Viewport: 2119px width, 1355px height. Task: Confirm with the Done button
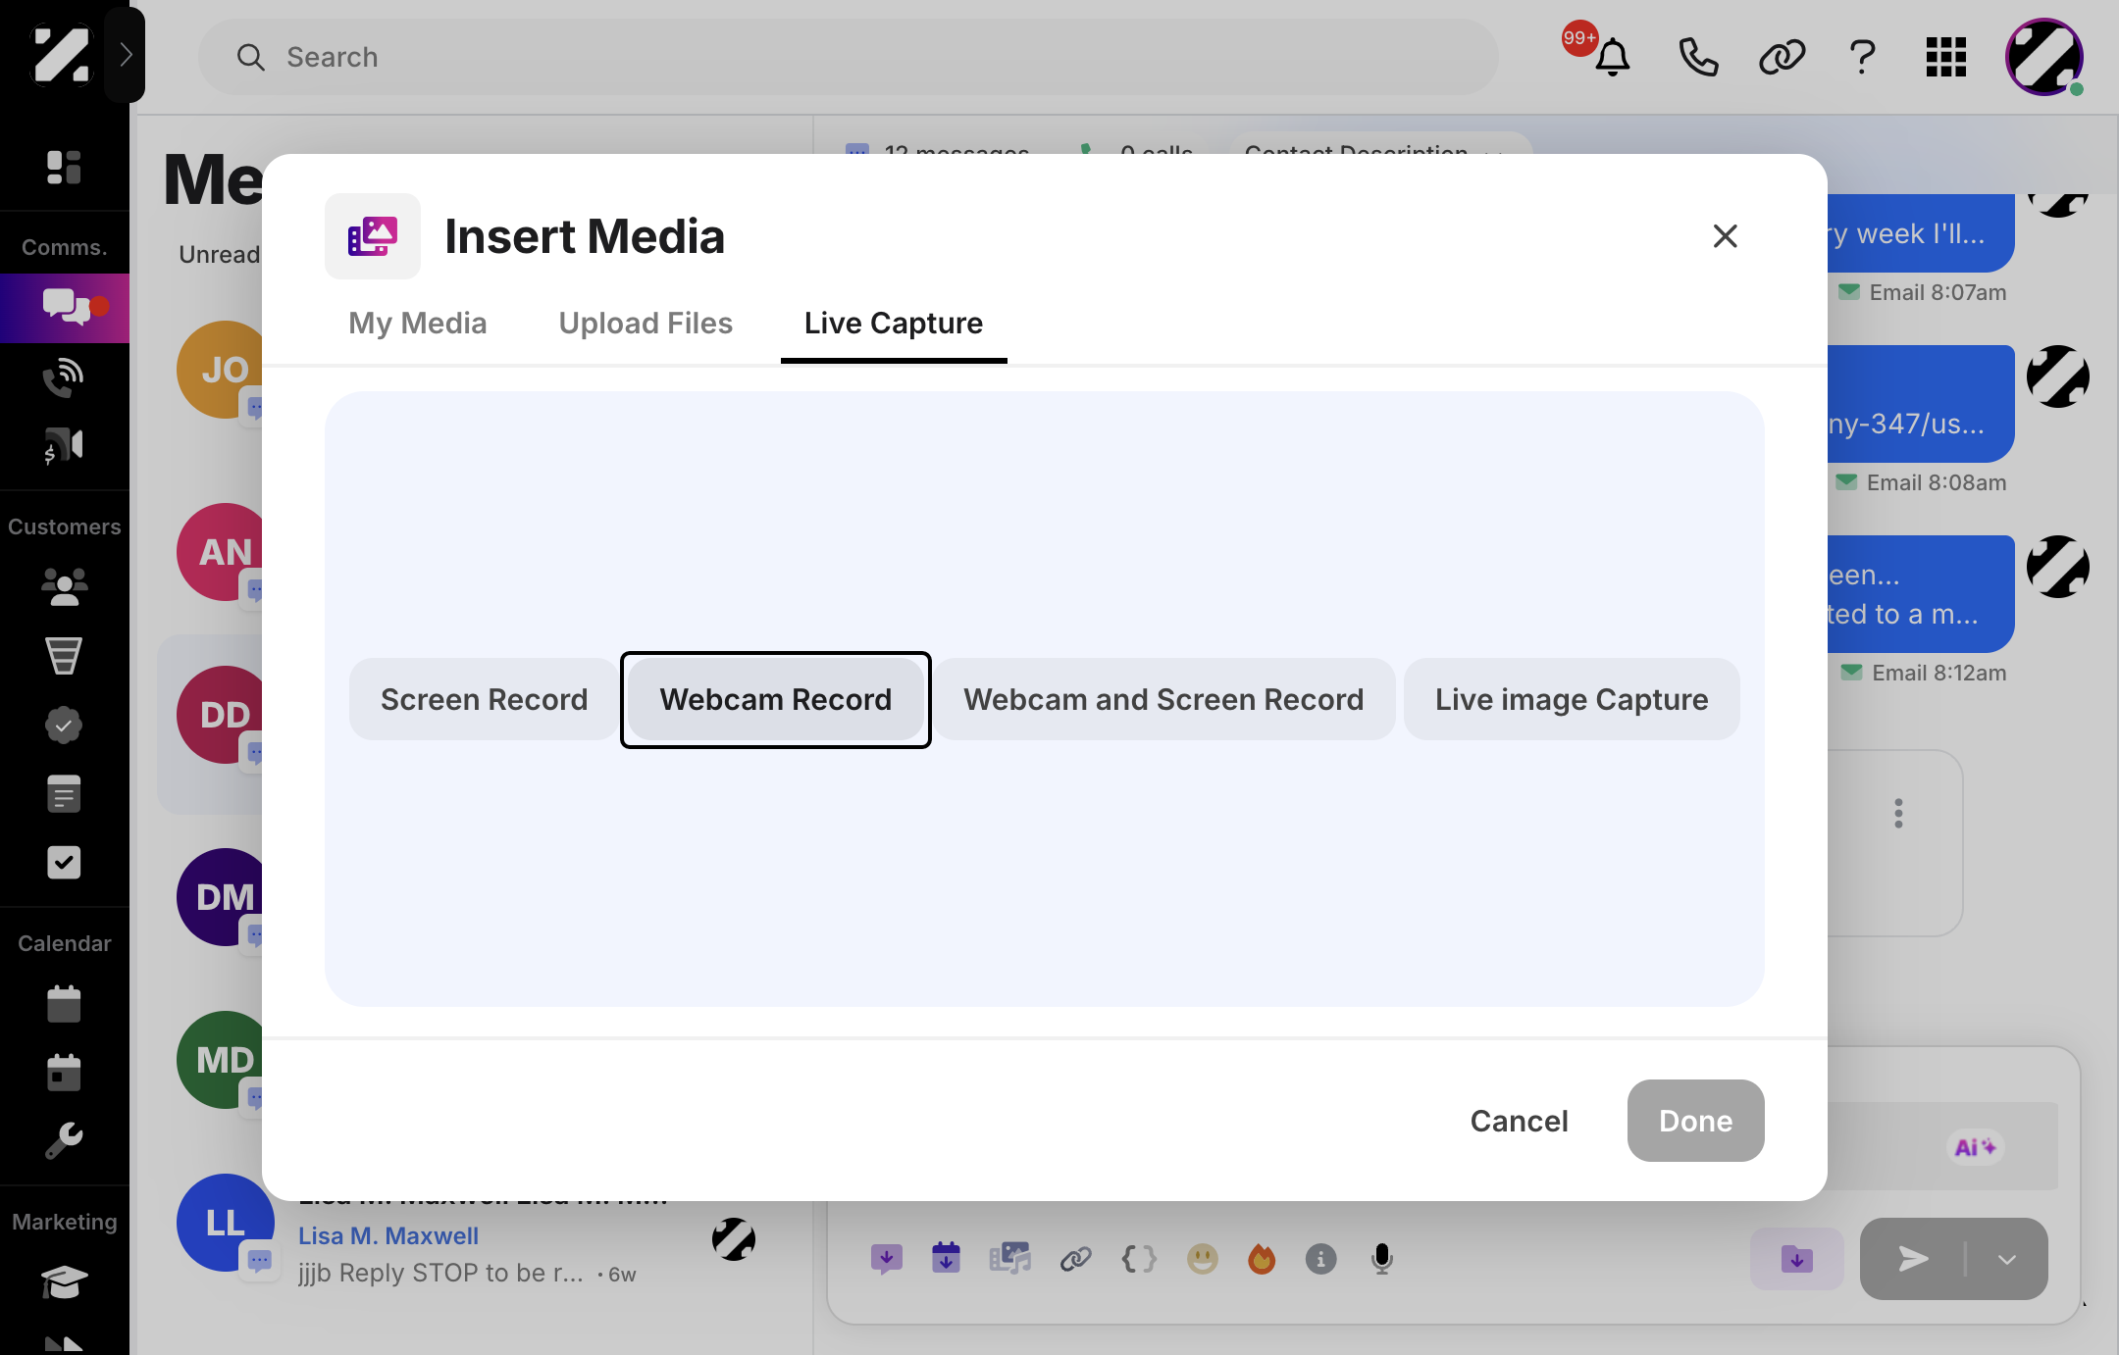click(x=1695, y=1121)
